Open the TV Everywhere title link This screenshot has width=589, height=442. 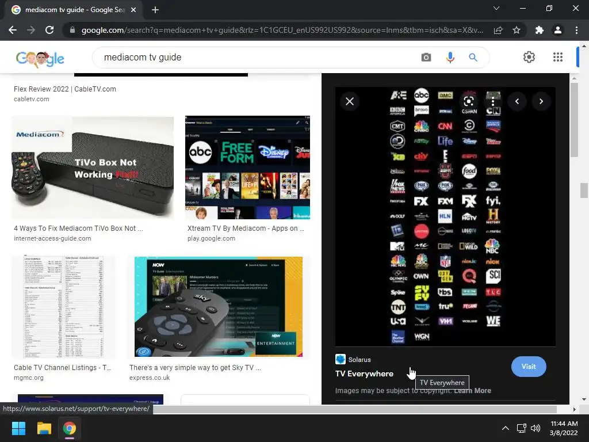(364, 374)
